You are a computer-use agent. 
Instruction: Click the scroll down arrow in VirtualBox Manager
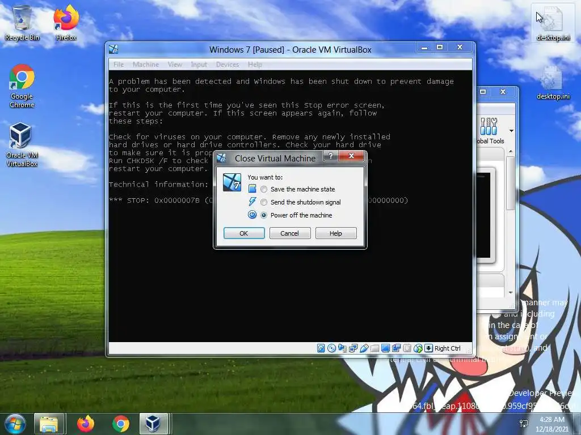pyautogui.click(x=511, y=293)
